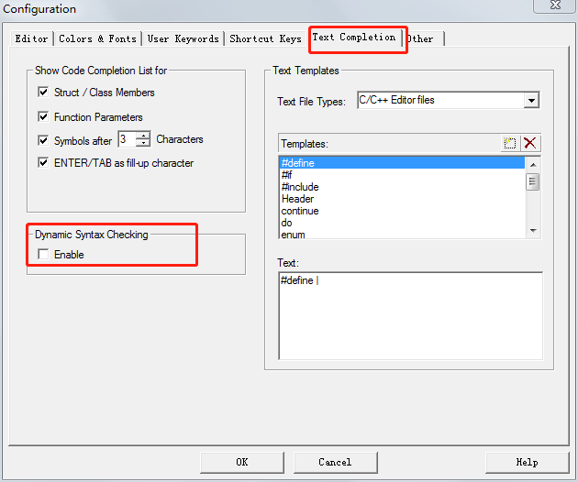578x482 pixels.
Task: Select the Header template
Action: (402, 199)
